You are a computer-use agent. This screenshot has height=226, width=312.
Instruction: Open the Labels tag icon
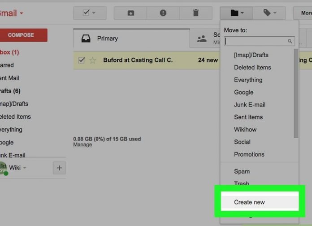click(269, 13)
